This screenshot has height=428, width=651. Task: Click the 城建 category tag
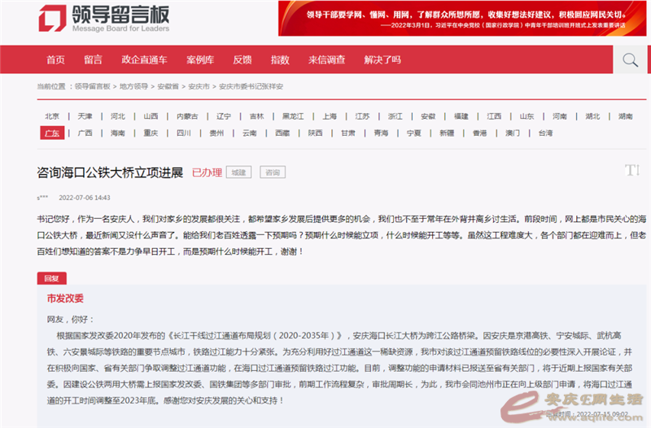pyautogui.click(x=238, y=173)
